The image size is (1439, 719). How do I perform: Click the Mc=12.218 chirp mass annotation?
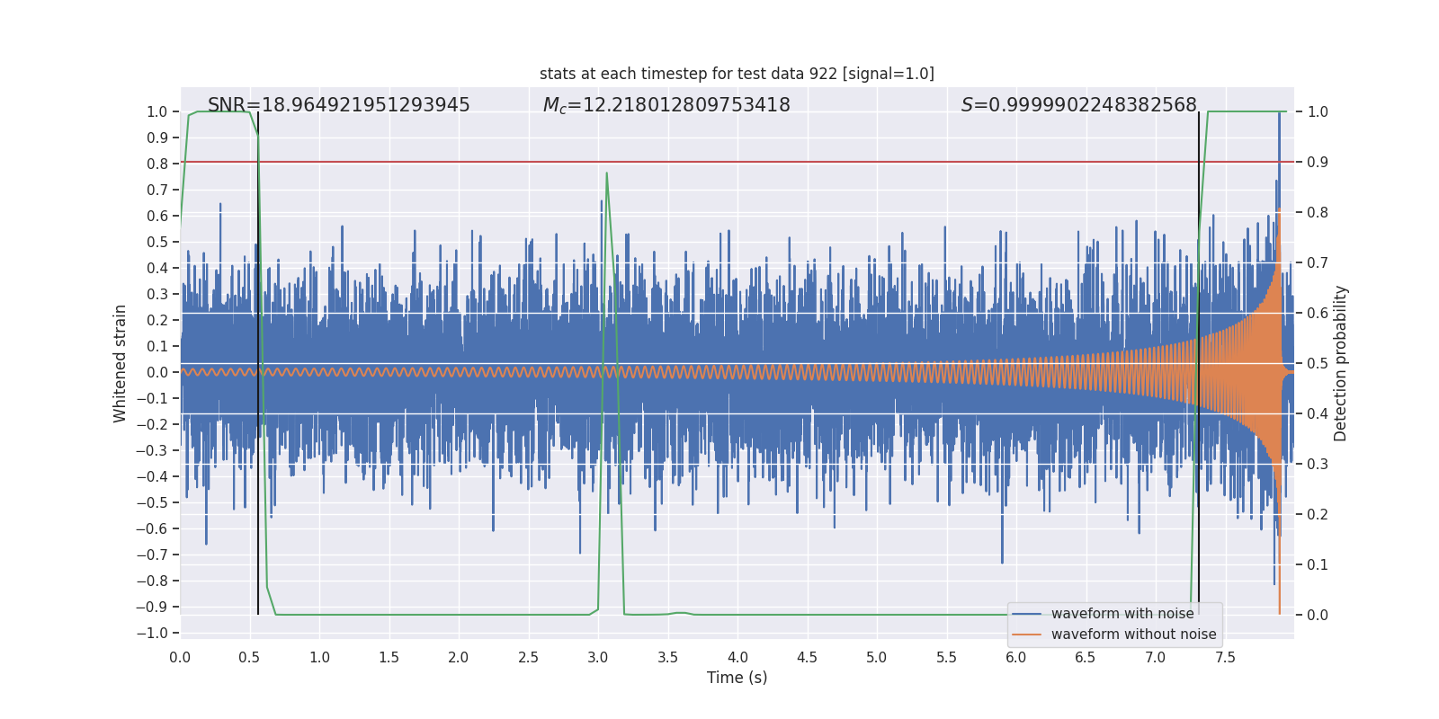[x=666, y=105]
